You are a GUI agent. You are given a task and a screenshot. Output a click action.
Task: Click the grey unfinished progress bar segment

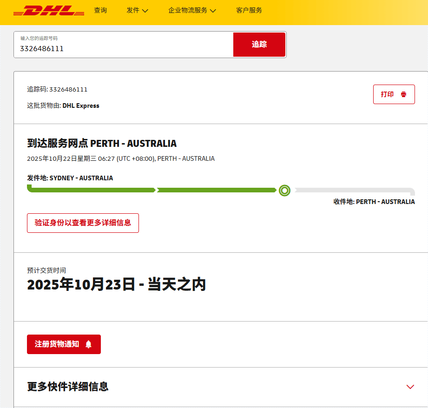coord(353,190)
